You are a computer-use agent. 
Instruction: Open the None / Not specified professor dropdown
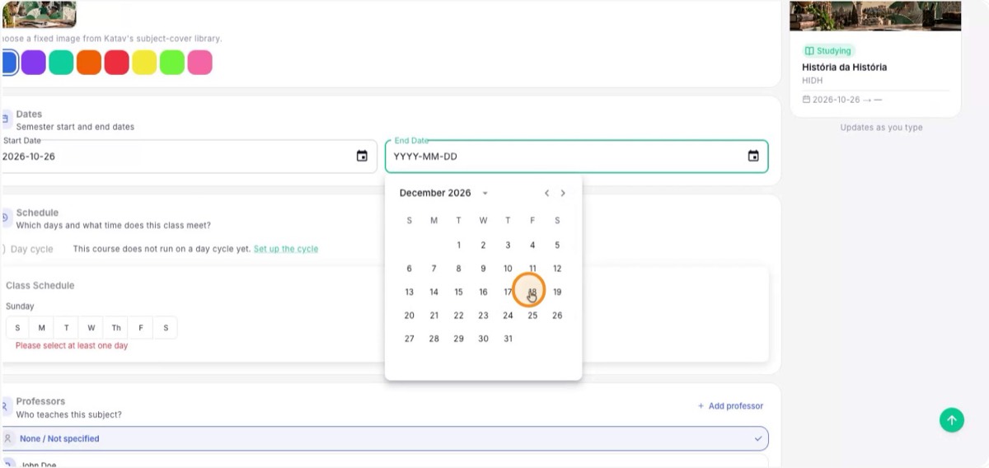[385, 438]
